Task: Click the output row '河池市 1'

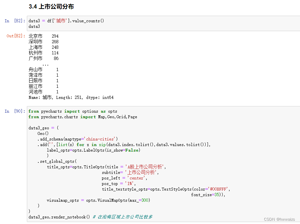Action: pyautogui.click(x=44, y=92)
